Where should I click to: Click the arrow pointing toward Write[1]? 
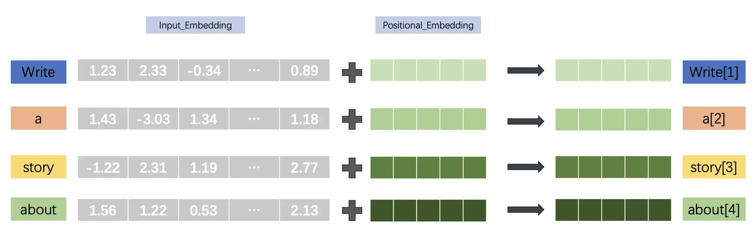click(526, 70)
